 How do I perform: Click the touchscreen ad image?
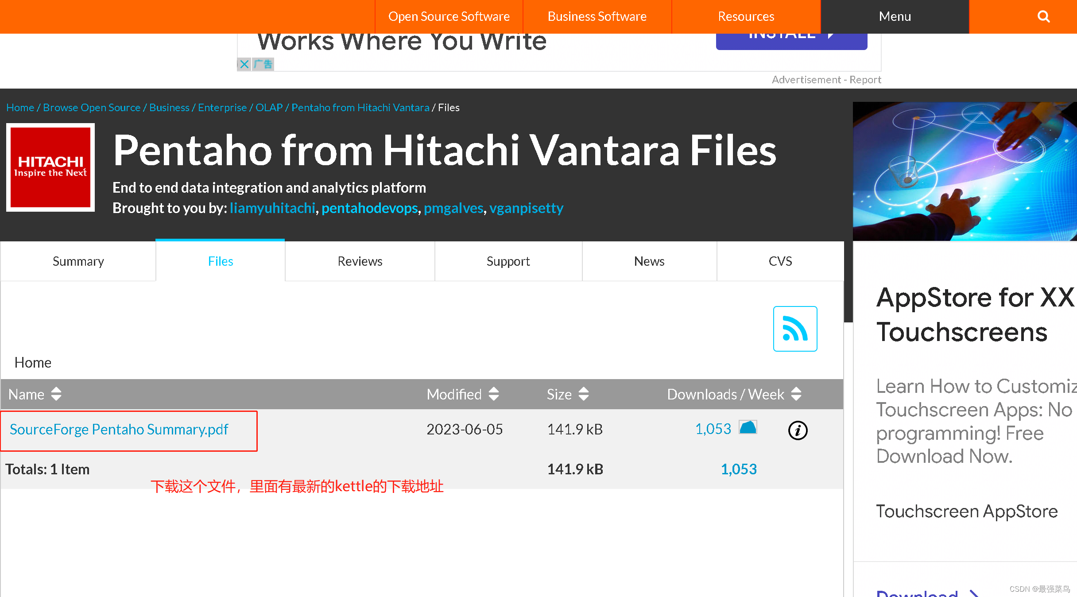(x=965, y=171)
